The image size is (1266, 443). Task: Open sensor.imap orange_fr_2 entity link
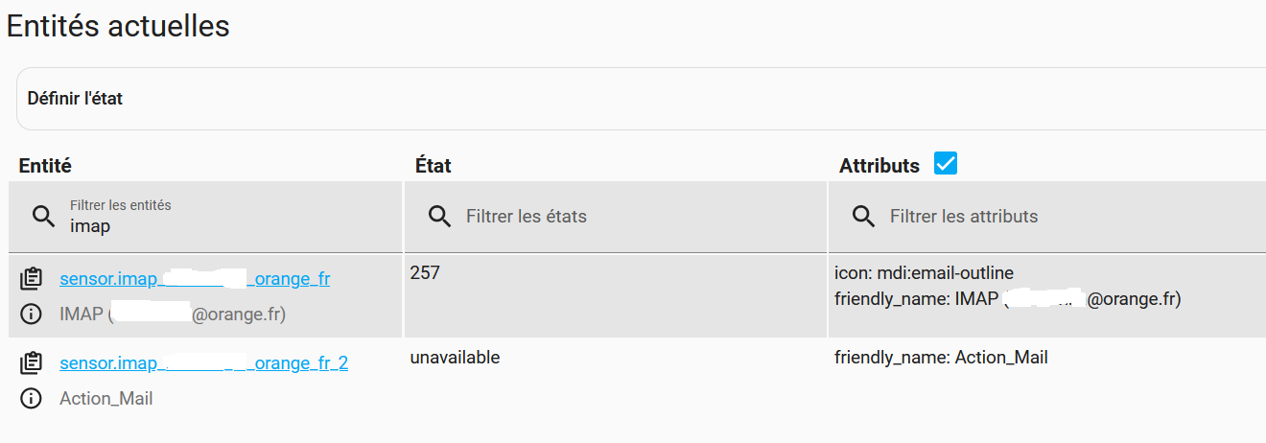[203, 363]
